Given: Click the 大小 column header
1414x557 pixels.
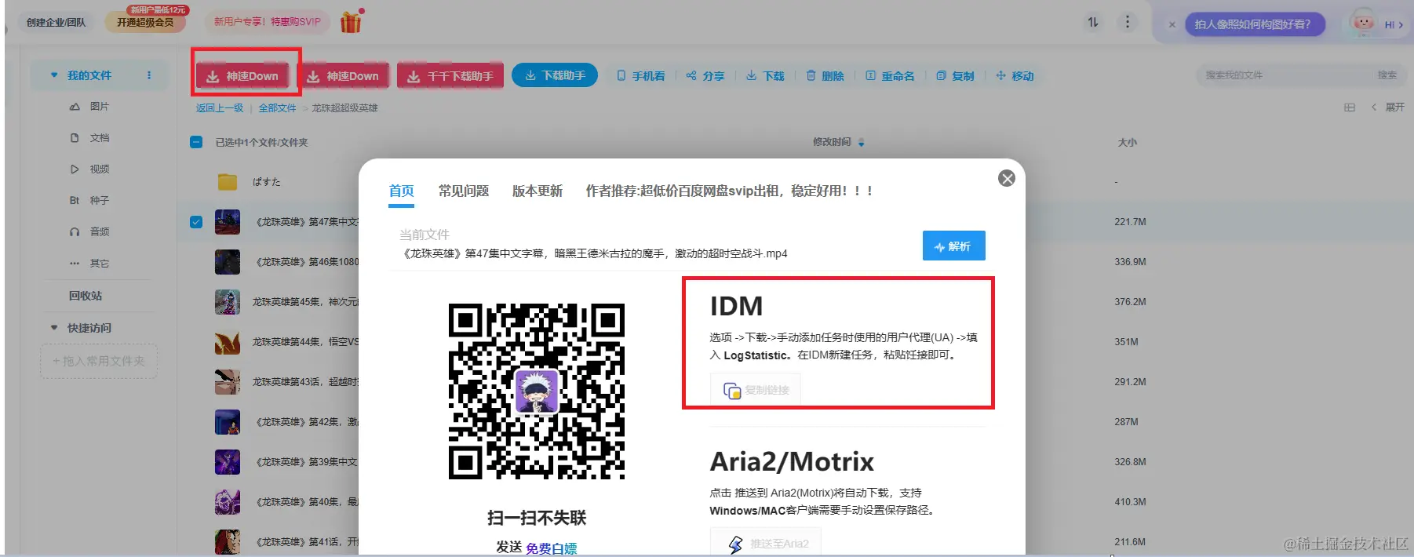Looking at the screenshot, I should (x=1127, y=143).
